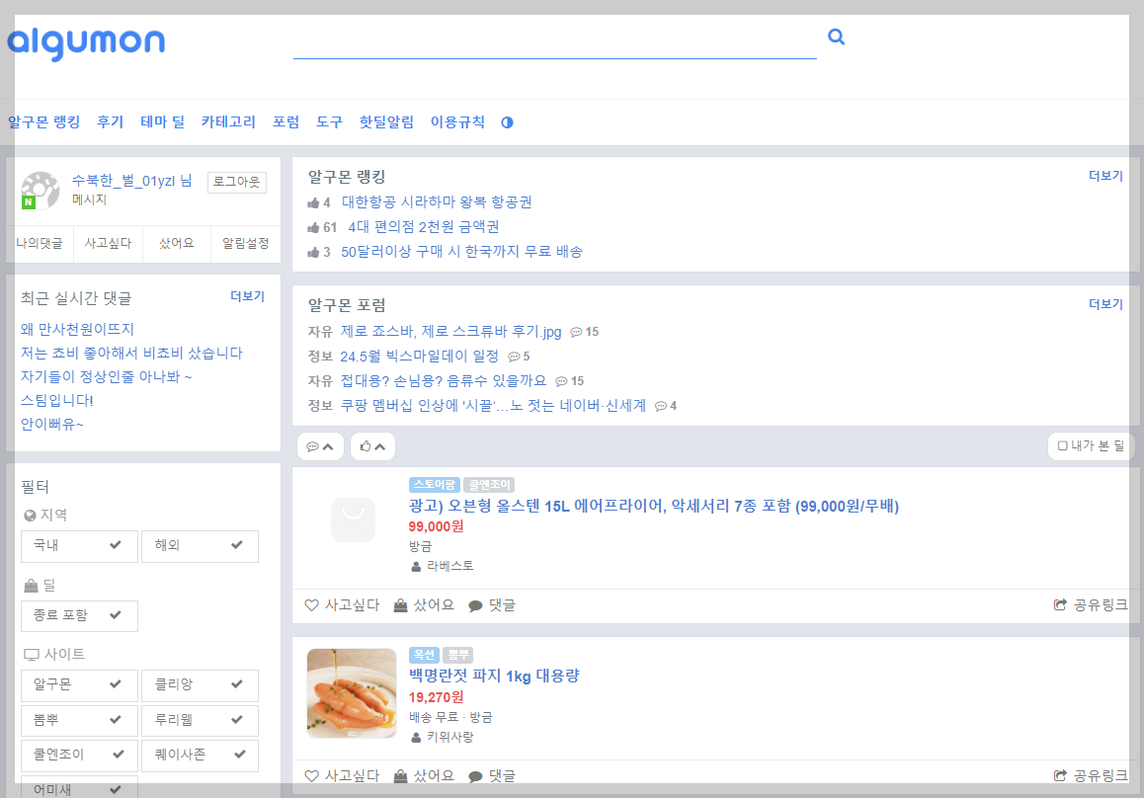Click the shopping bag icon on 샀어요
The image size is (1144, 798).
[399, 604]
